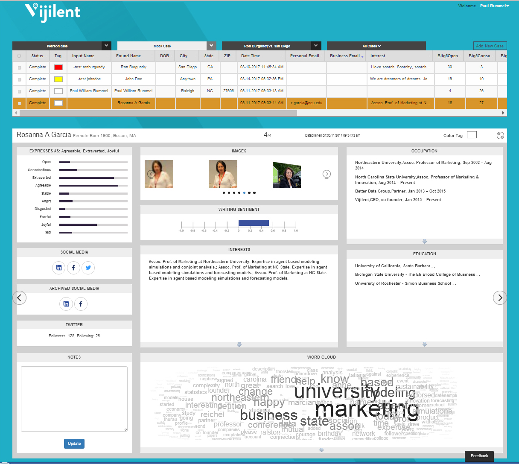519x464 pixels.
Task: Open the Ron Burgundy vs. San Diego dropdown arrow
Action: [316, 46]
